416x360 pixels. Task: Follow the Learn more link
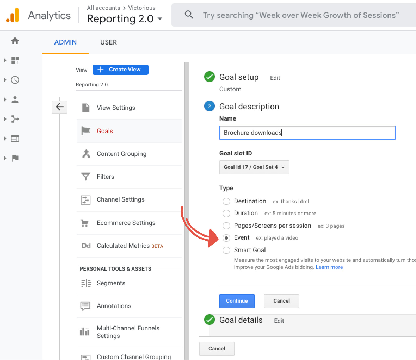[329, 267]
